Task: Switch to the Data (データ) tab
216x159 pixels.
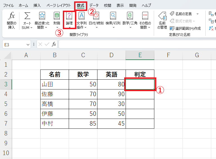Action: tap(94, 6)
